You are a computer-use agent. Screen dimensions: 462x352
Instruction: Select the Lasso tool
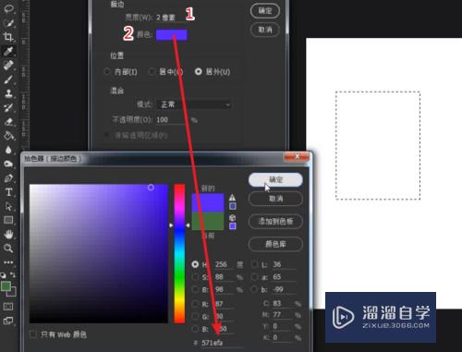pyautogui.click(x=8, y=8)
